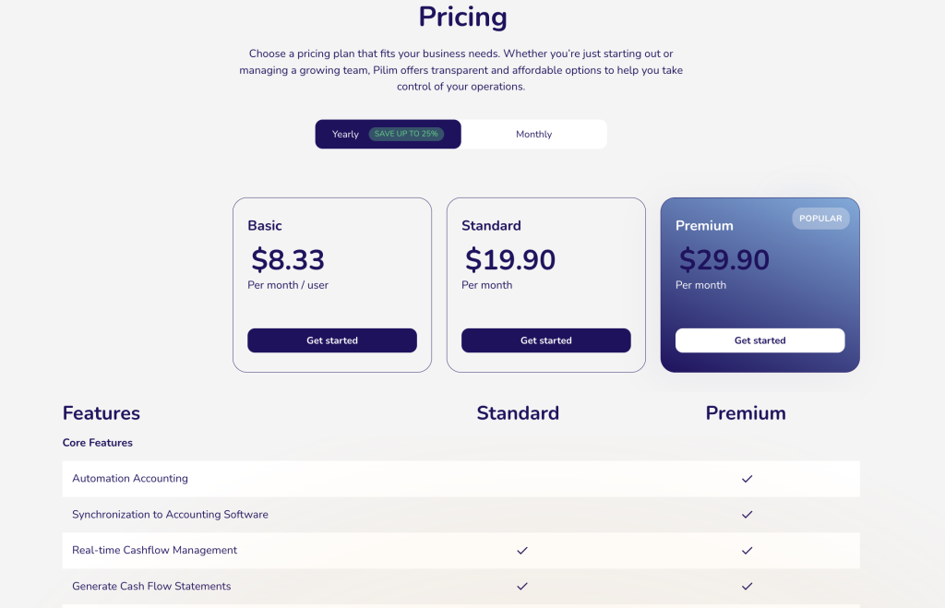The width and height of the screenshot is (945, 608).
Task: Click the Core Features section label
Action: pos(98,443)
